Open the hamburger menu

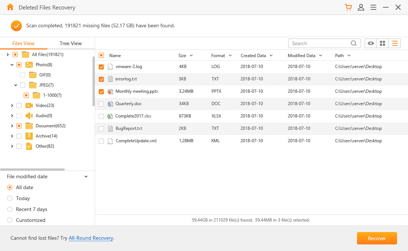click(373, 7)
